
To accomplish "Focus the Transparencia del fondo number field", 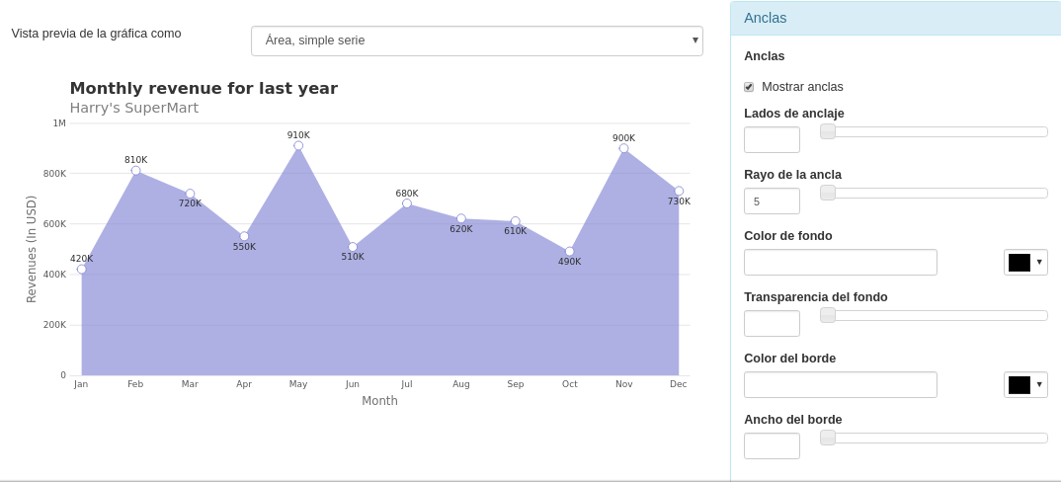I will pyautogui.click(x=772, y=324).
